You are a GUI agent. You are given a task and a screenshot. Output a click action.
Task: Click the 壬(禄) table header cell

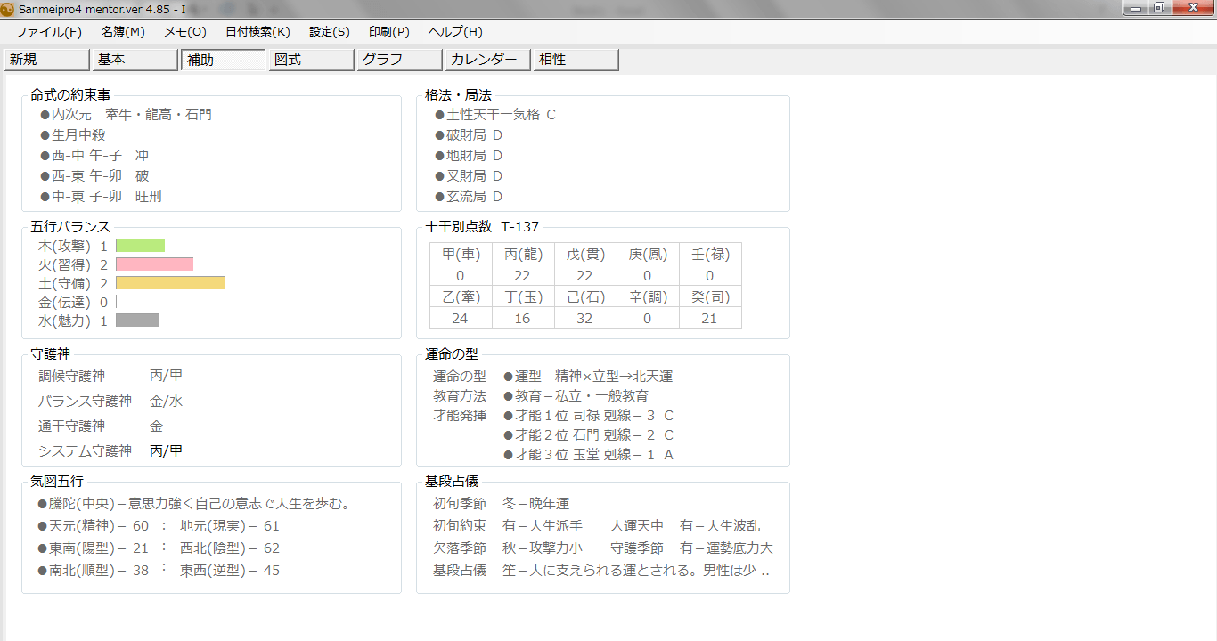pos(710,254)
